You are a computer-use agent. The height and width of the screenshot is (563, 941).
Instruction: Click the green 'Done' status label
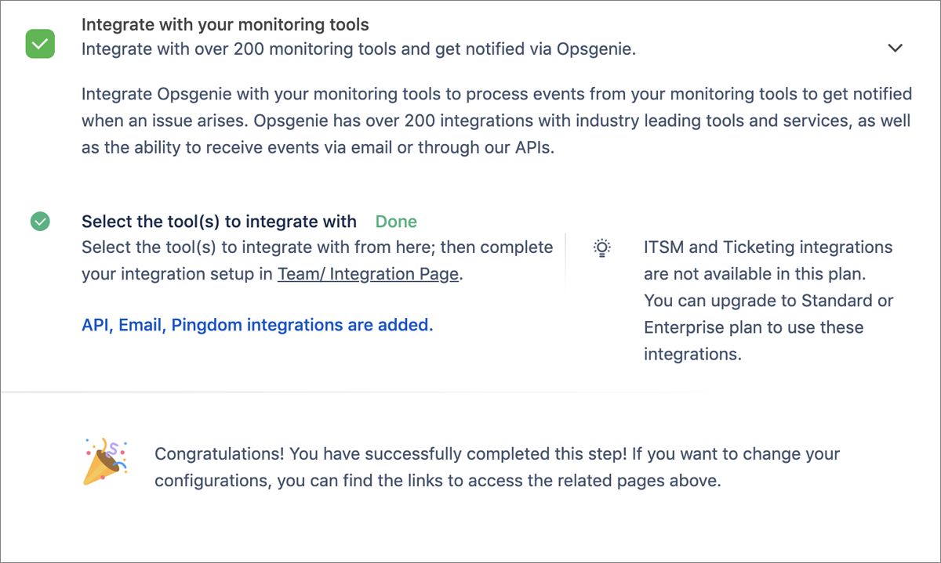click(x=396, y=222)
